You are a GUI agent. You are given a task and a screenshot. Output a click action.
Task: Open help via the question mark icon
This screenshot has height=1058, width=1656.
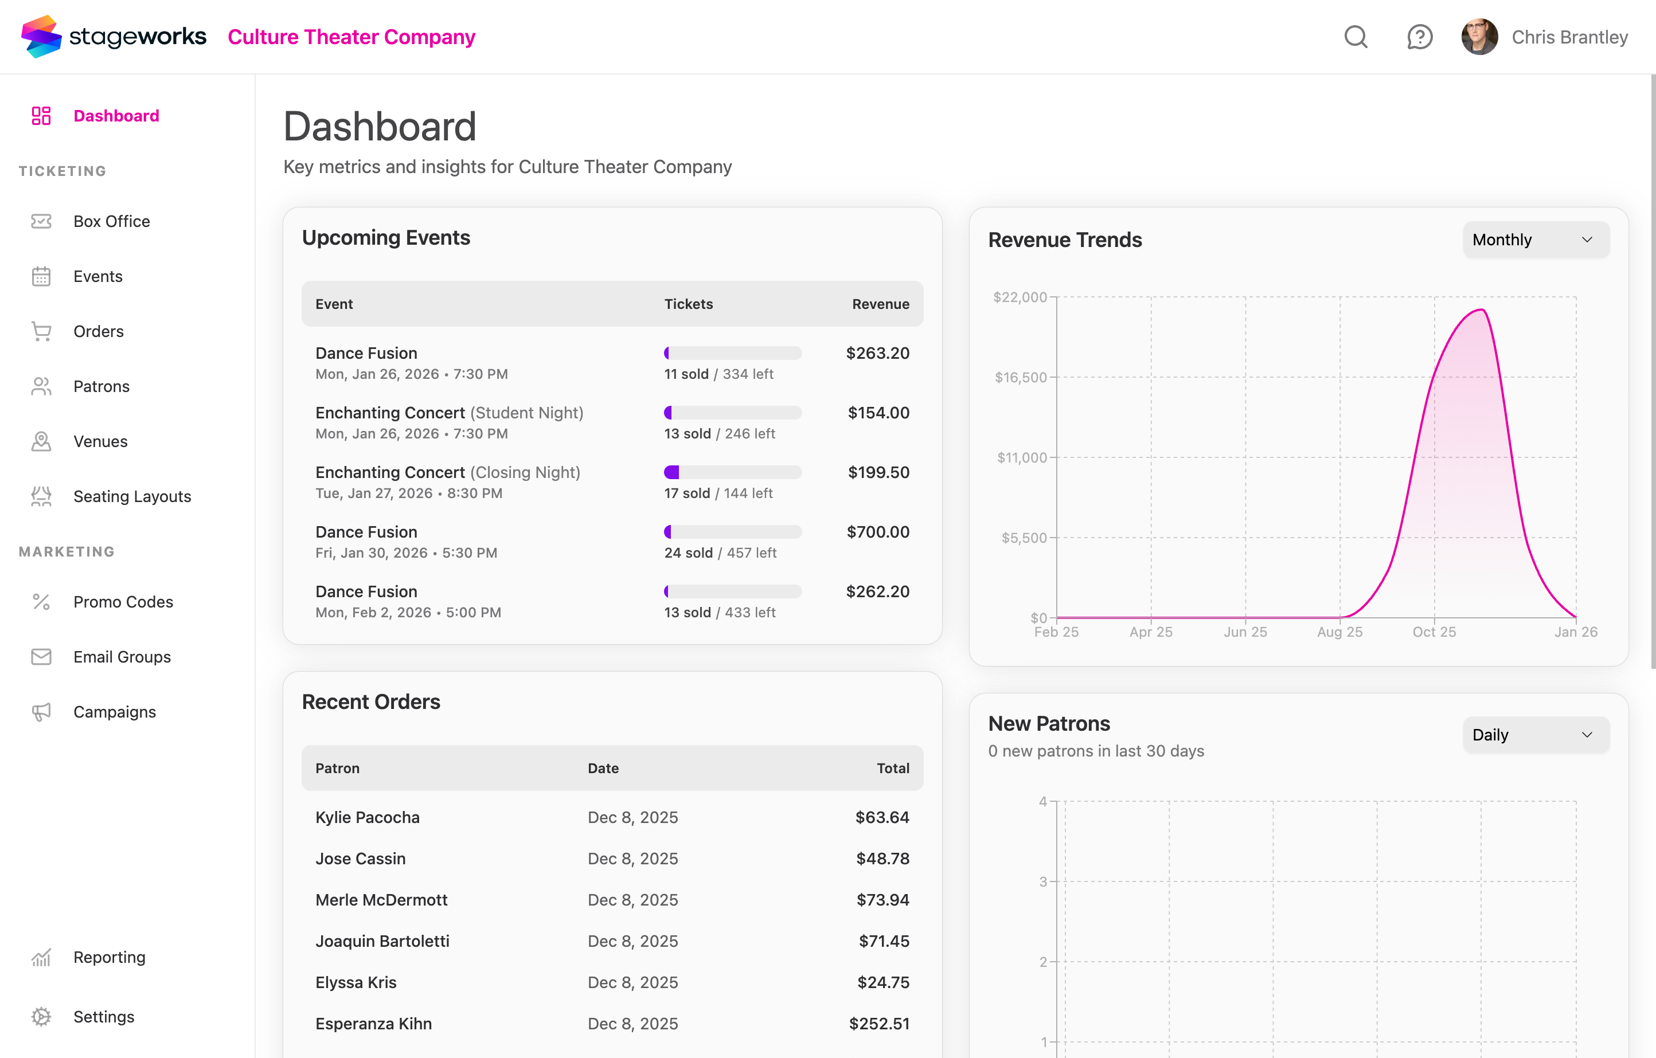pos(1419,37)
